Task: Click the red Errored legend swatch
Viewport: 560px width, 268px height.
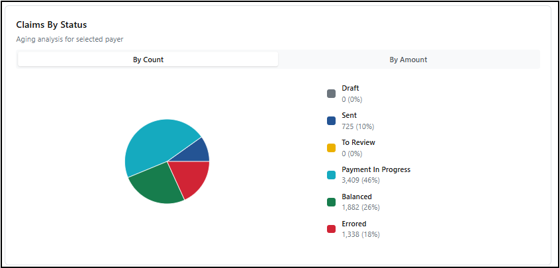Action: [x=332, y=229]
